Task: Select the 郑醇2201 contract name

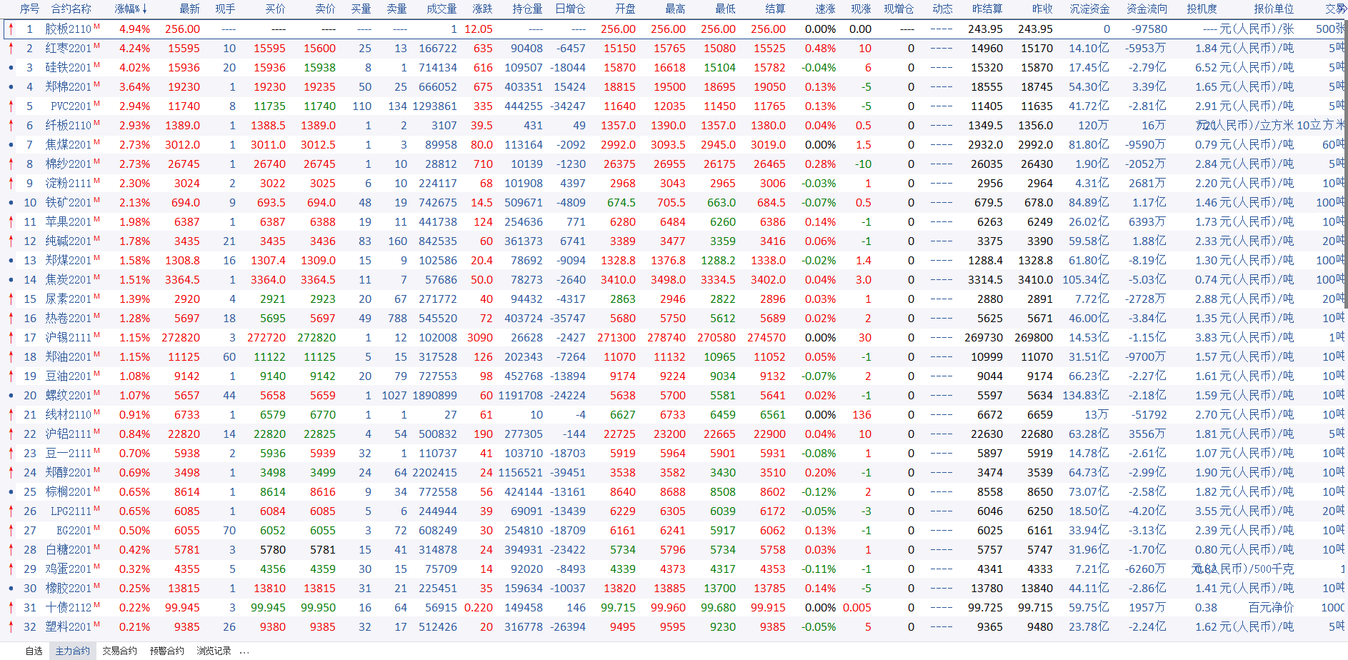Action: tap(68, 473)
